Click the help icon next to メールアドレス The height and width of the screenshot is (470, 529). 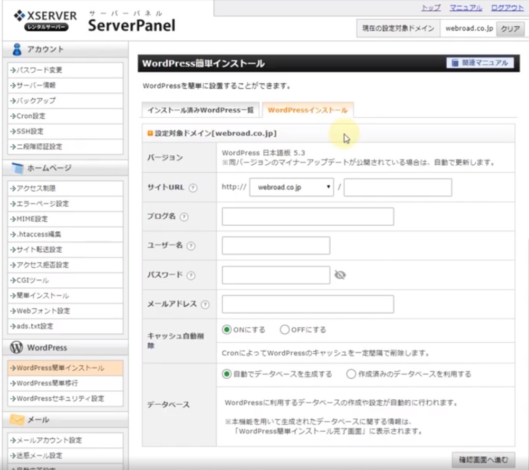(205, 305)
